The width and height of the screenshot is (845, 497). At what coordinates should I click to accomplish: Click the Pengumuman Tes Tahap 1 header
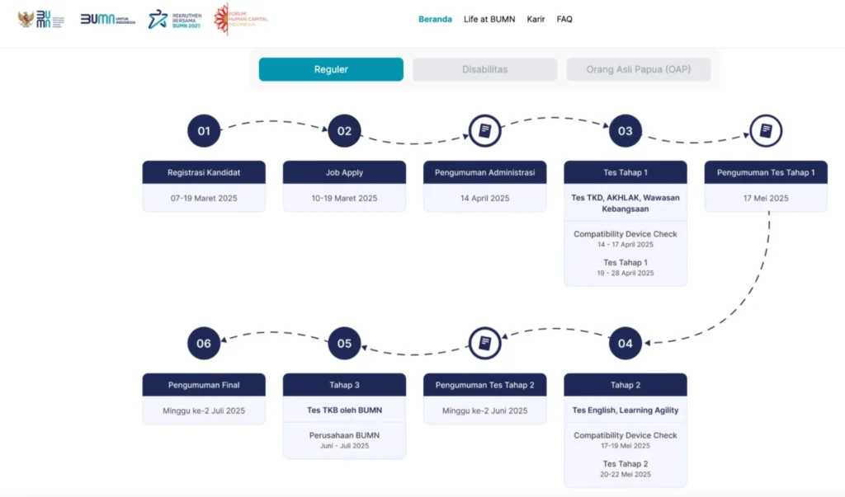click(766, 172)
